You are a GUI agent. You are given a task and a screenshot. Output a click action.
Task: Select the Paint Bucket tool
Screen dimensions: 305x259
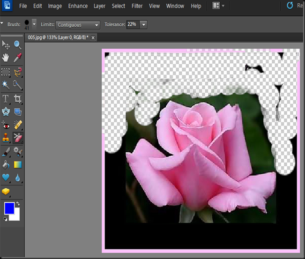click(x=6, y=165)
